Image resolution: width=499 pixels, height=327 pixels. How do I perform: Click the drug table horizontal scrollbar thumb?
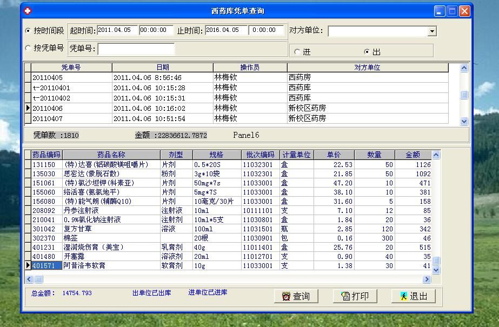click(38, 279)
